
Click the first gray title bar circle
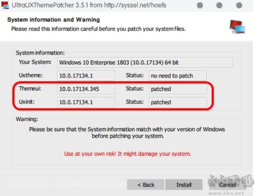point(200,6)
